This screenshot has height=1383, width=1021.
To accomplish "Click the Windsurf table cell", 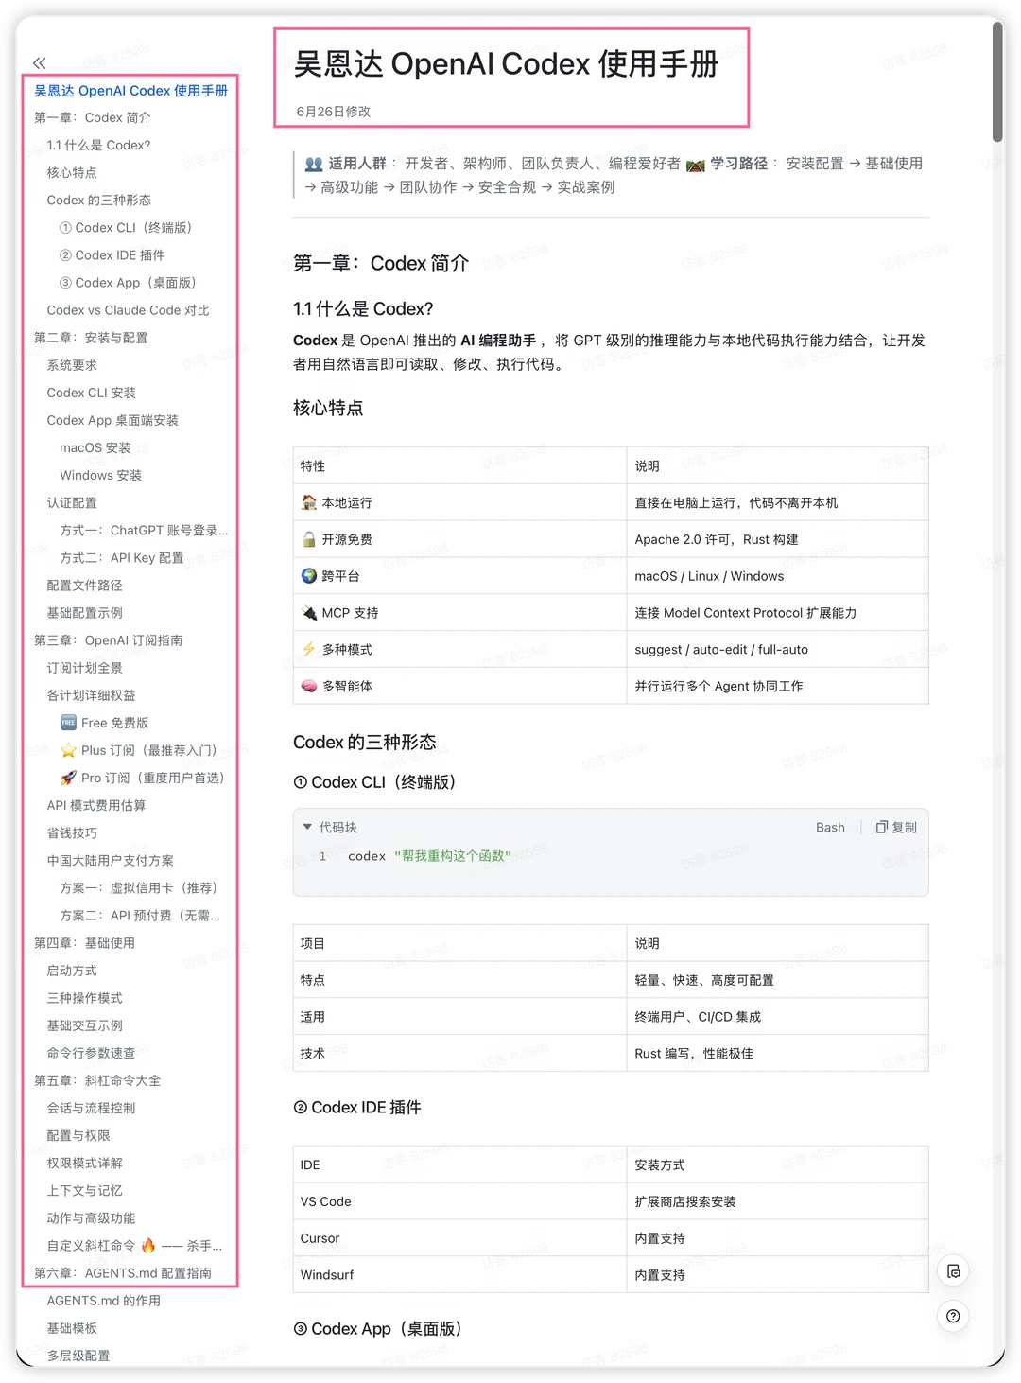I will [459, 1275].
